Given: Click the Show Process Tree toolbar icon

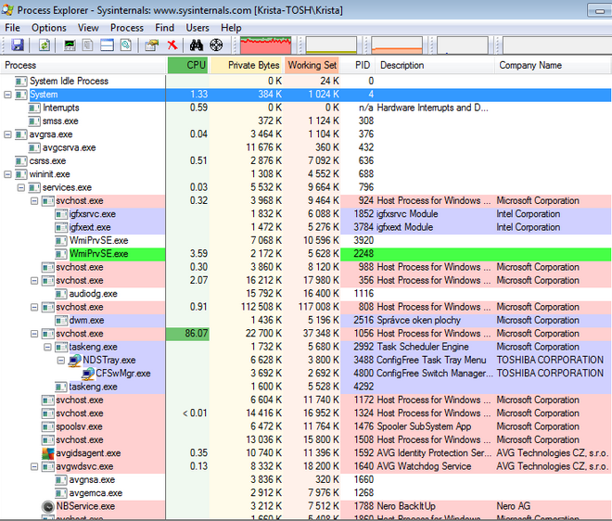Looking at the screenshot, I should tap(89, 45).
